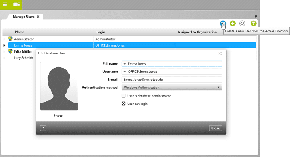301x157 pixels.
Task: Expand the Administrator row
Action: click(5, 39)
